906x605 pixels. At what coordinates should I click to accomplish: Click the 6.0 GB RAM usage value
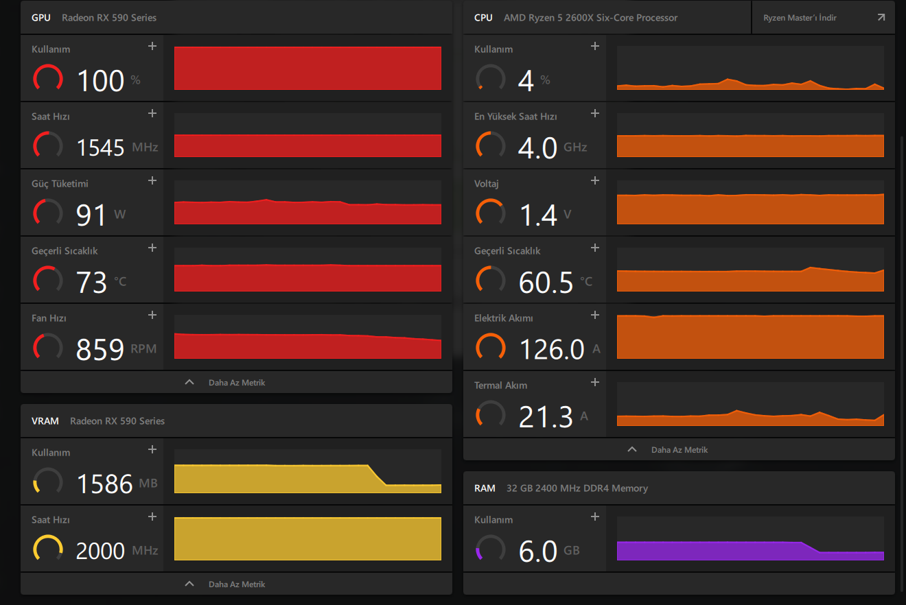[550, 551]
